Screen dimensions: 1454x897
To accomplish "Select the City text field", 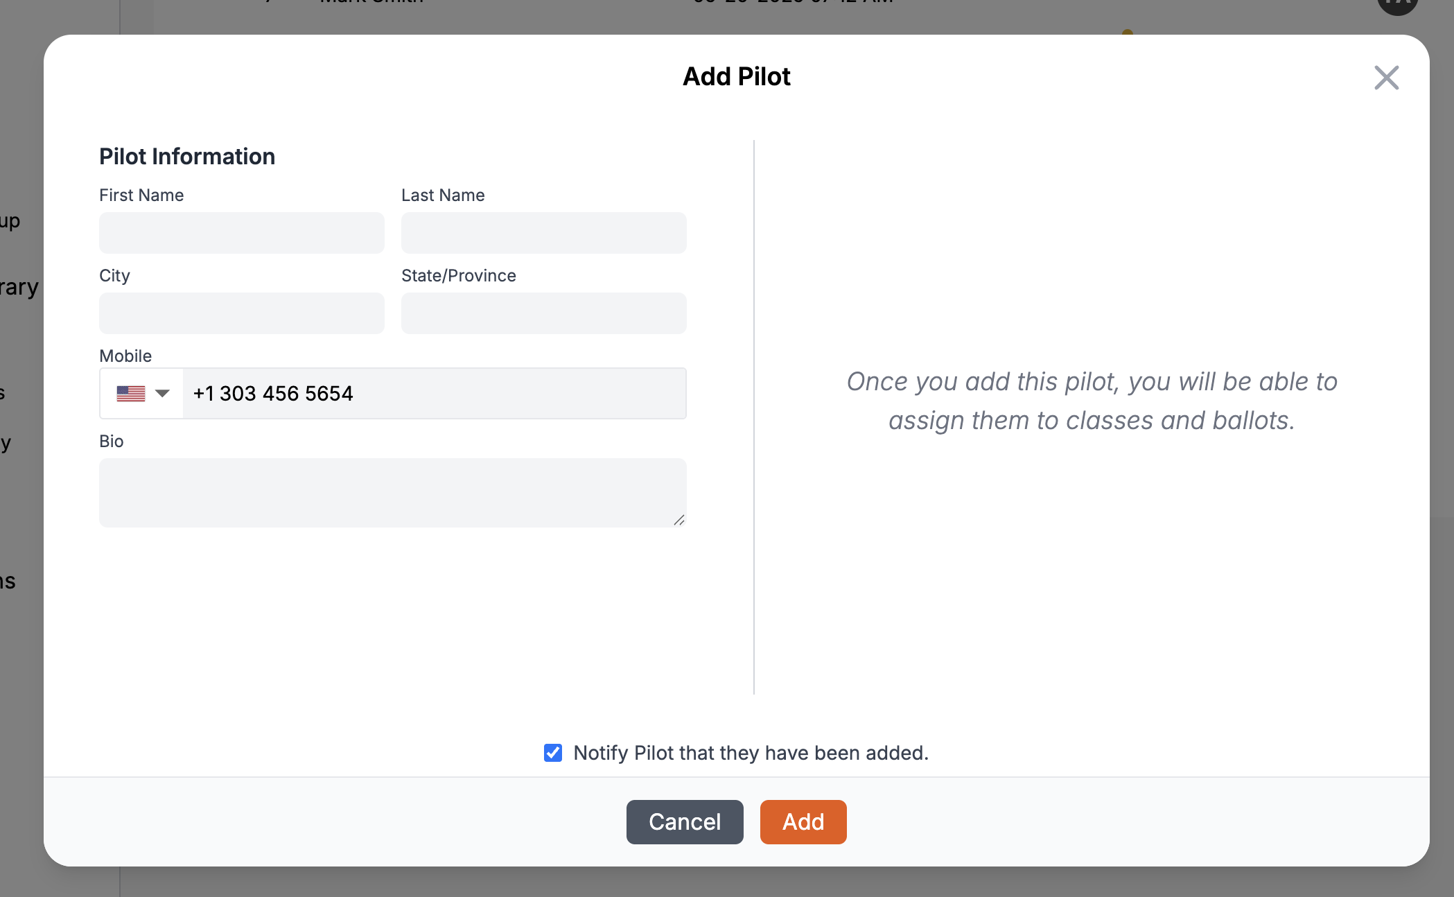I will (x=241, y=313).
